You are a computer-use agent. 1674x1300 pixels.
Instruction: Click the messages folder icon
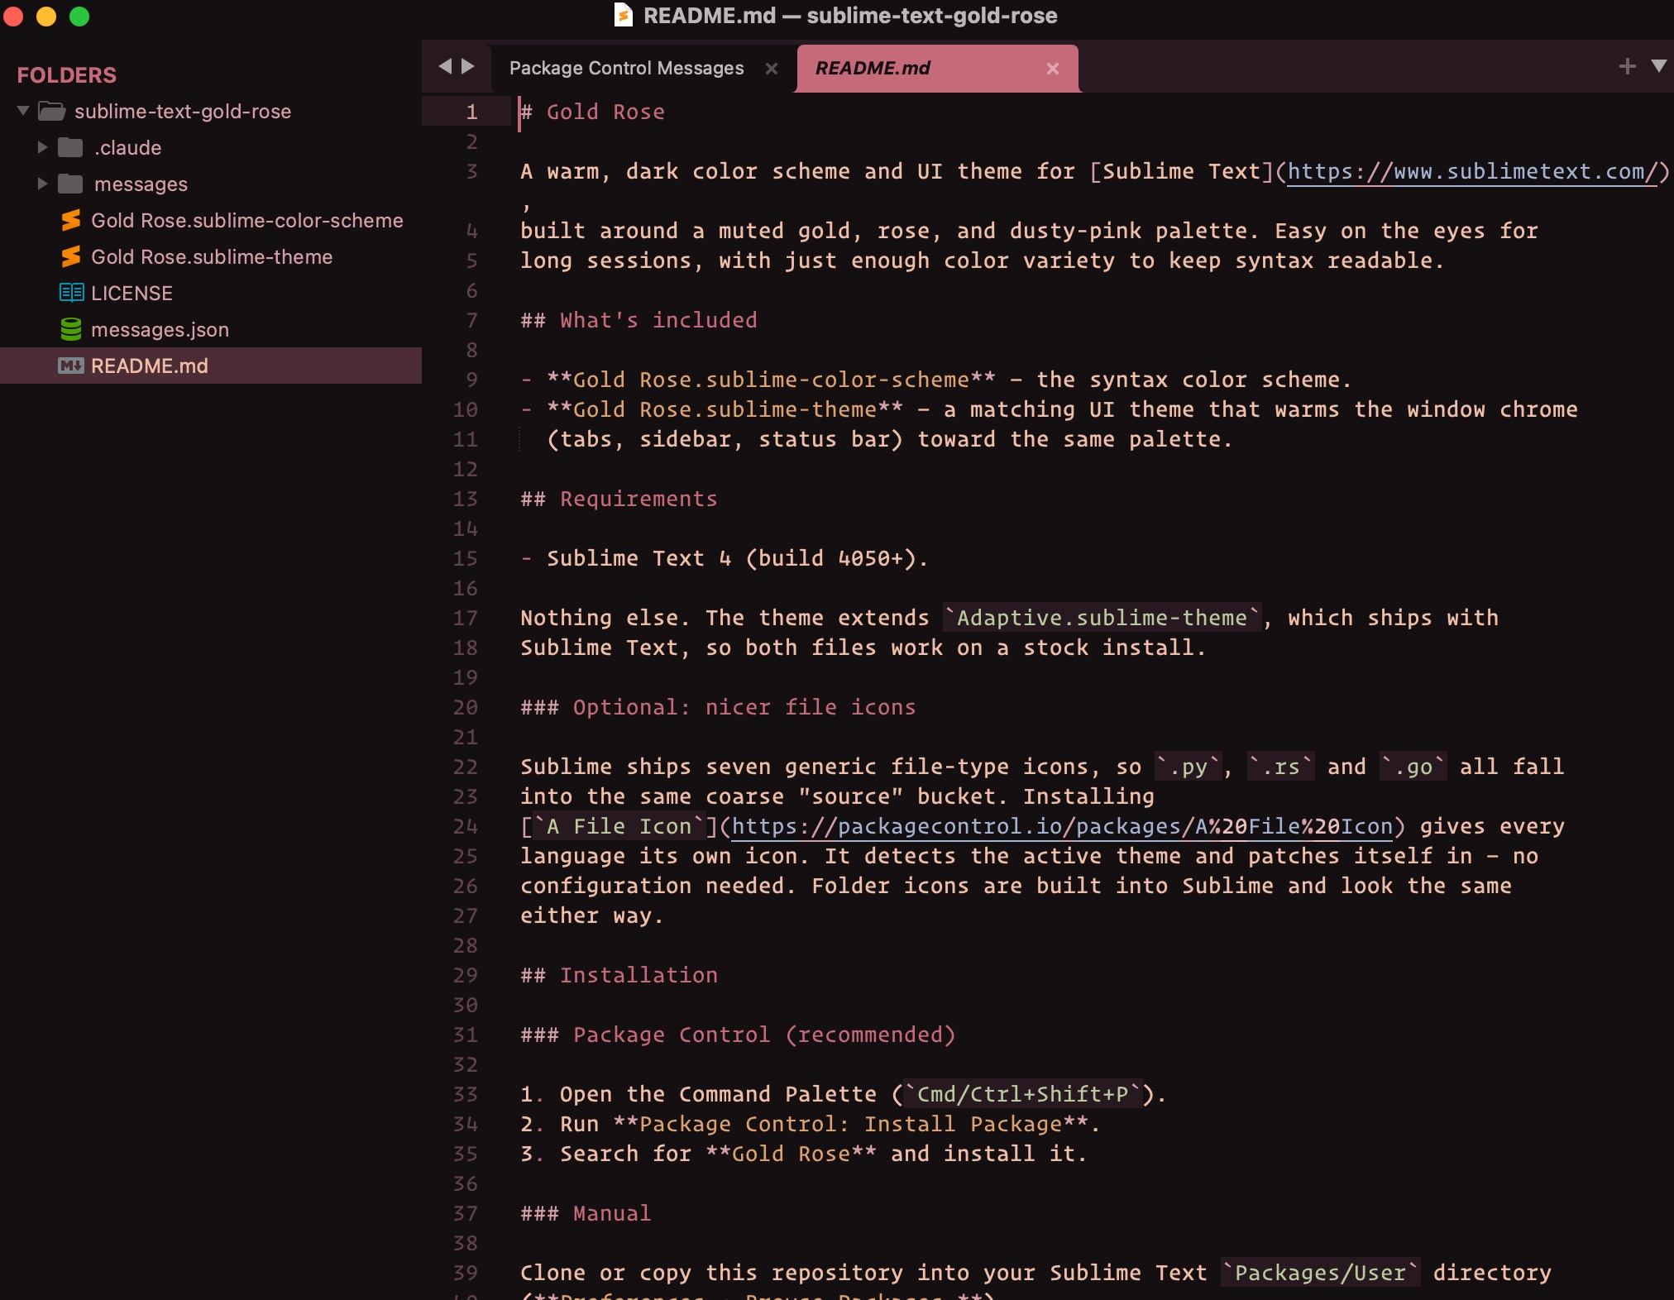[70, 184]
